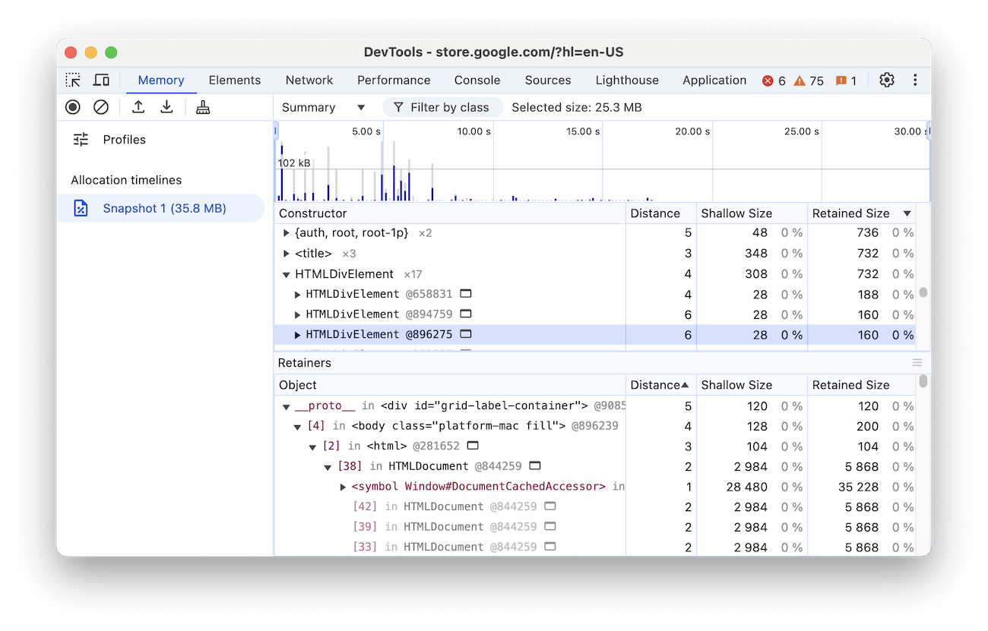Click the load profile upload icon
The width and height of the screenshot is (988, 631).
(138, 106)
